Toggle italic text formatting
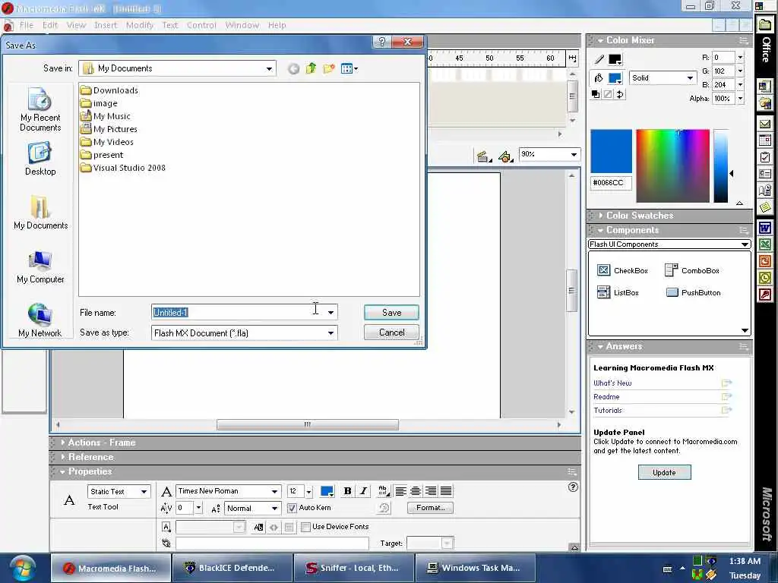The width and height of the screenshot is (778, 583). click(x=364, y=491)
